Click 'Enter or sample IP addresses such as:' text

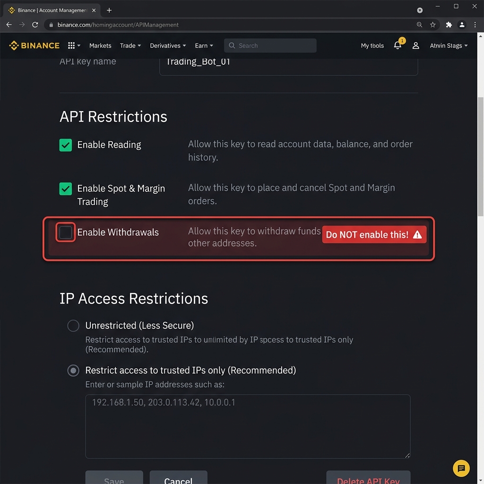click(155, 384)
